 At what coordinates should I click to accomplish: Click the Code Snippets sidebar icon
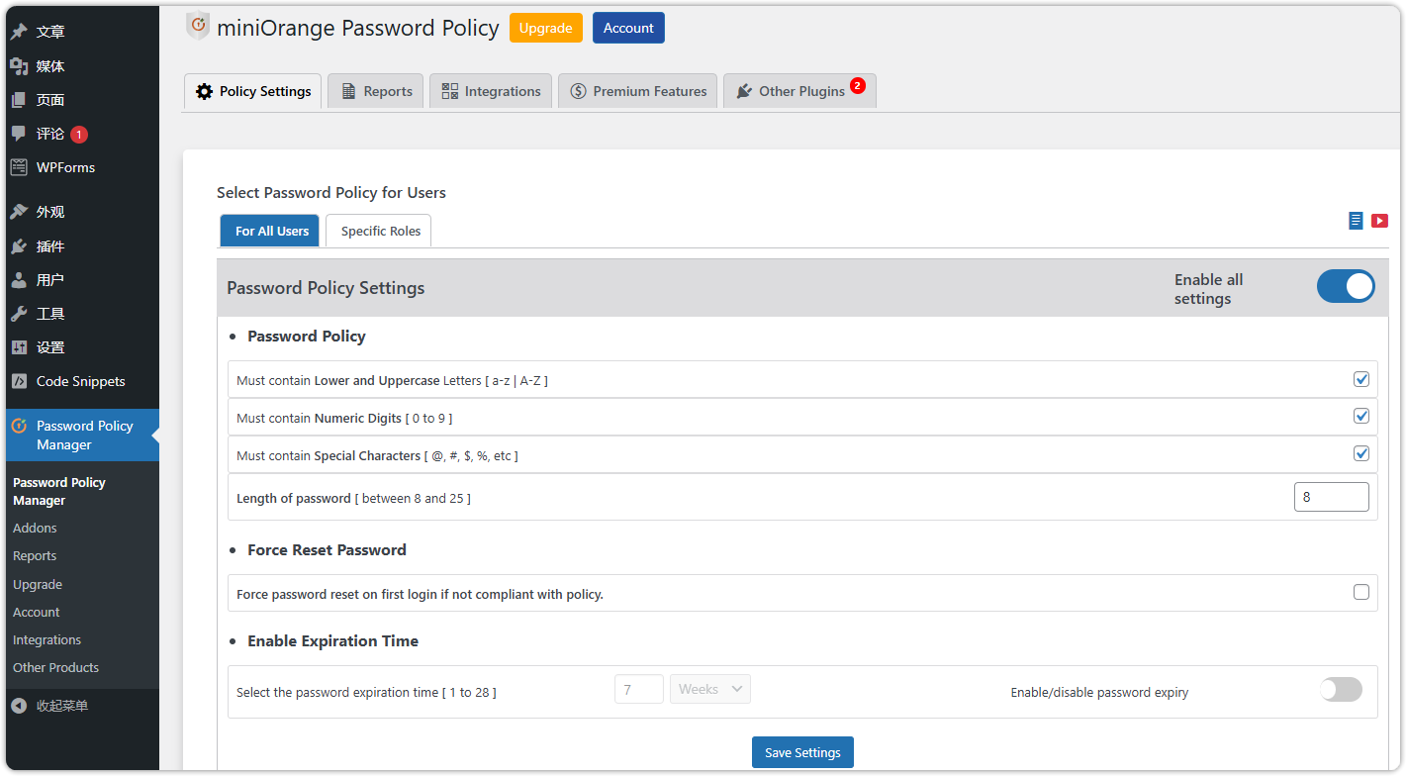(x=19, y=381)
